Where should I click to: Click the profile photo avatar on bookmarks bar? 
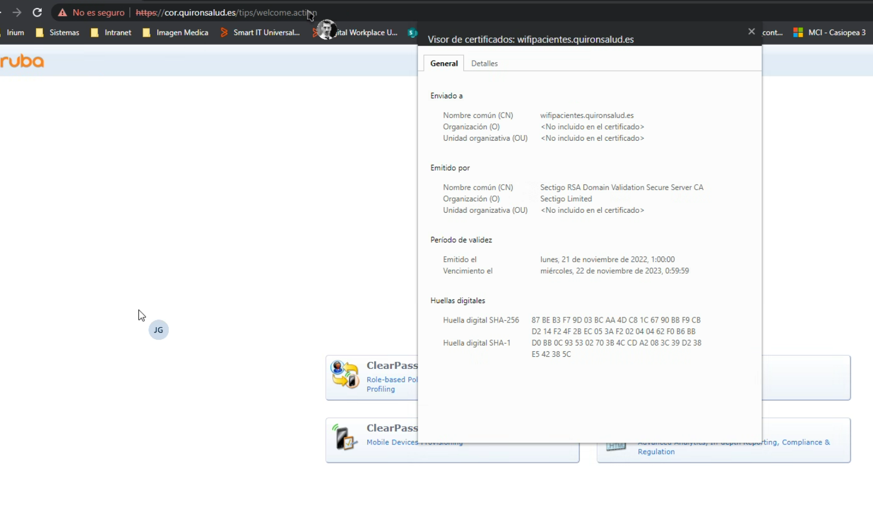click(327, 30)
